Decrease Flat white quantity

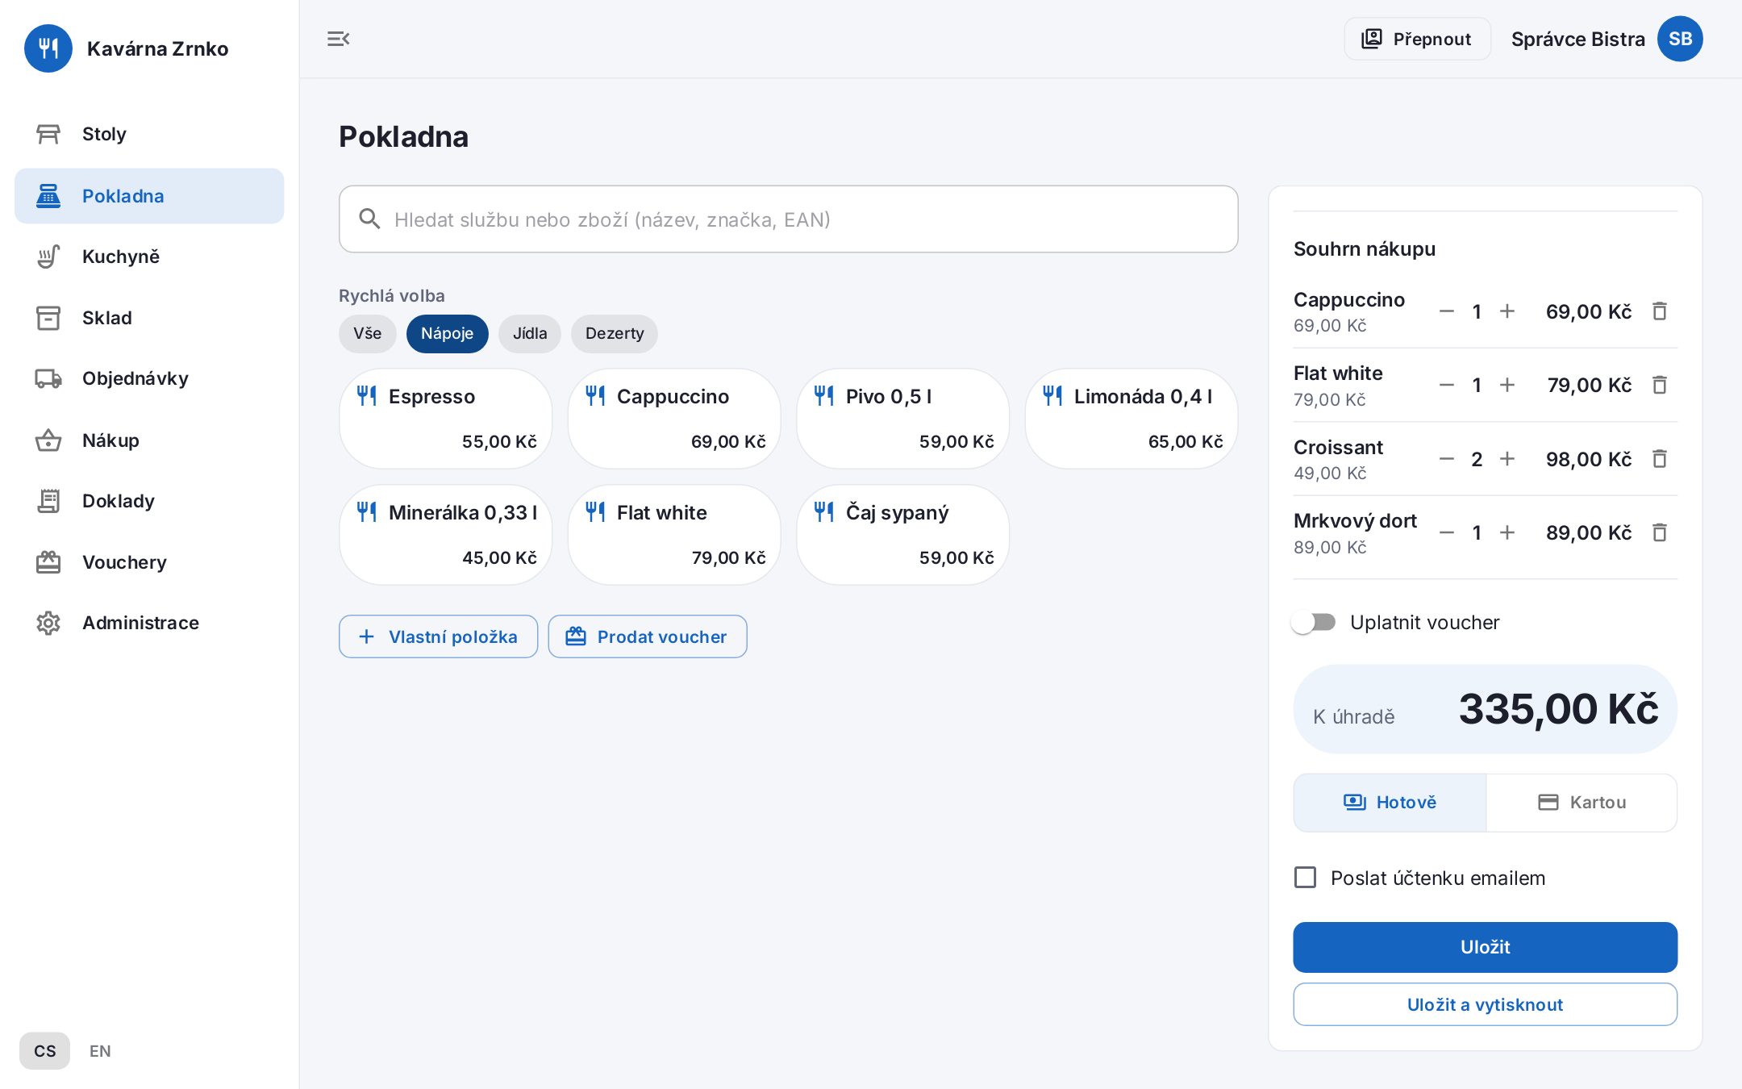[1447, 385]
